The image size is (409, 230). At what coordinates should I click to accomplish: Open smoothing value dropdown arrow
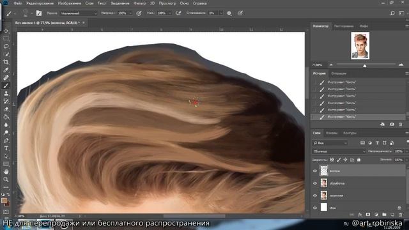[x=221, y=13]
